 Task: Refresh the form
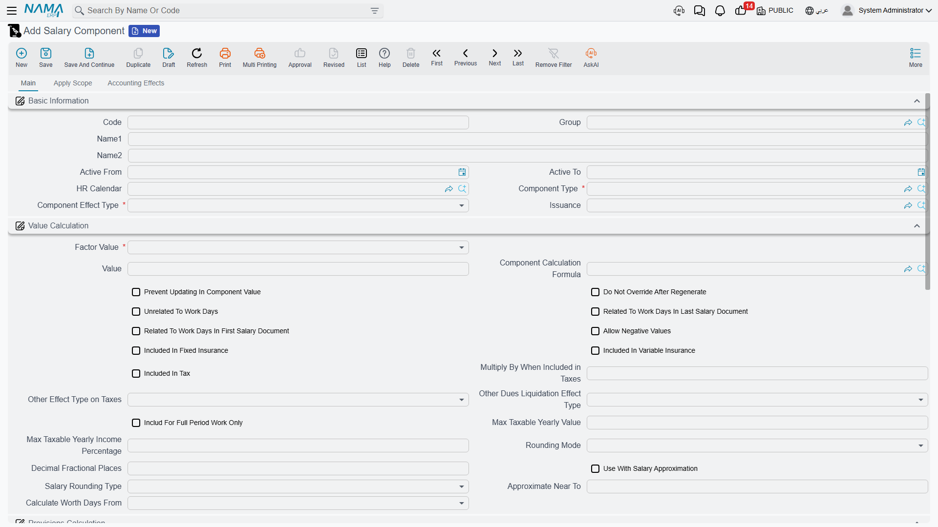coord(197,57)
